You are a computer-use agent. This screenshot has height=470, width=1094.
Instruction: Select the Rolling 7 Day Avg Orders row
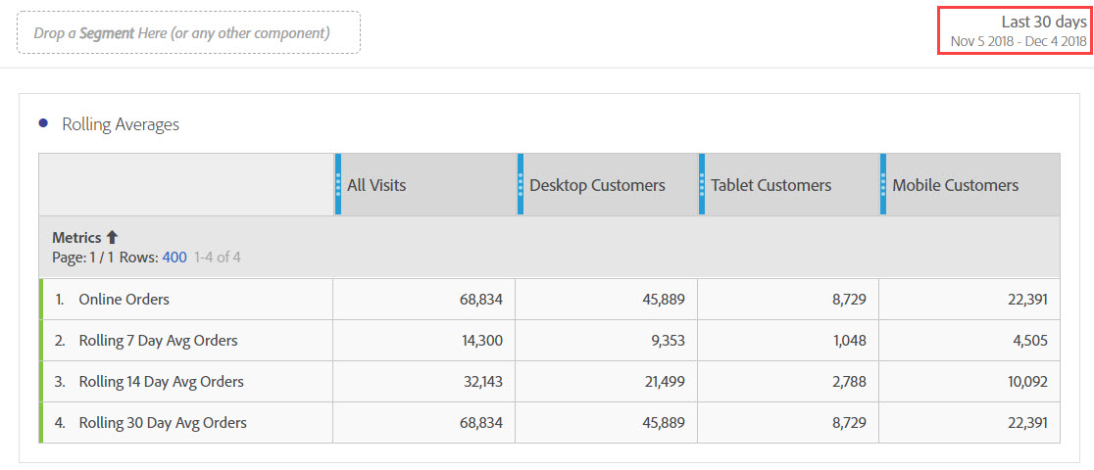158,341
